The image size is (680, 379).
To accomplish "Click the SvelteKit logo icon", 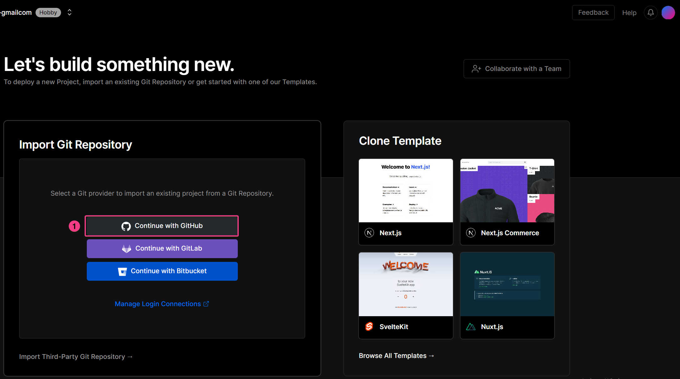I will (369, 327).
